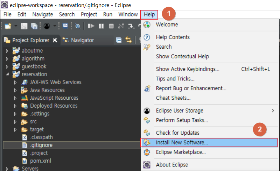Open Eclipse User Storage submenu
Screen dimensions: 280x171
tap(210, 111)
